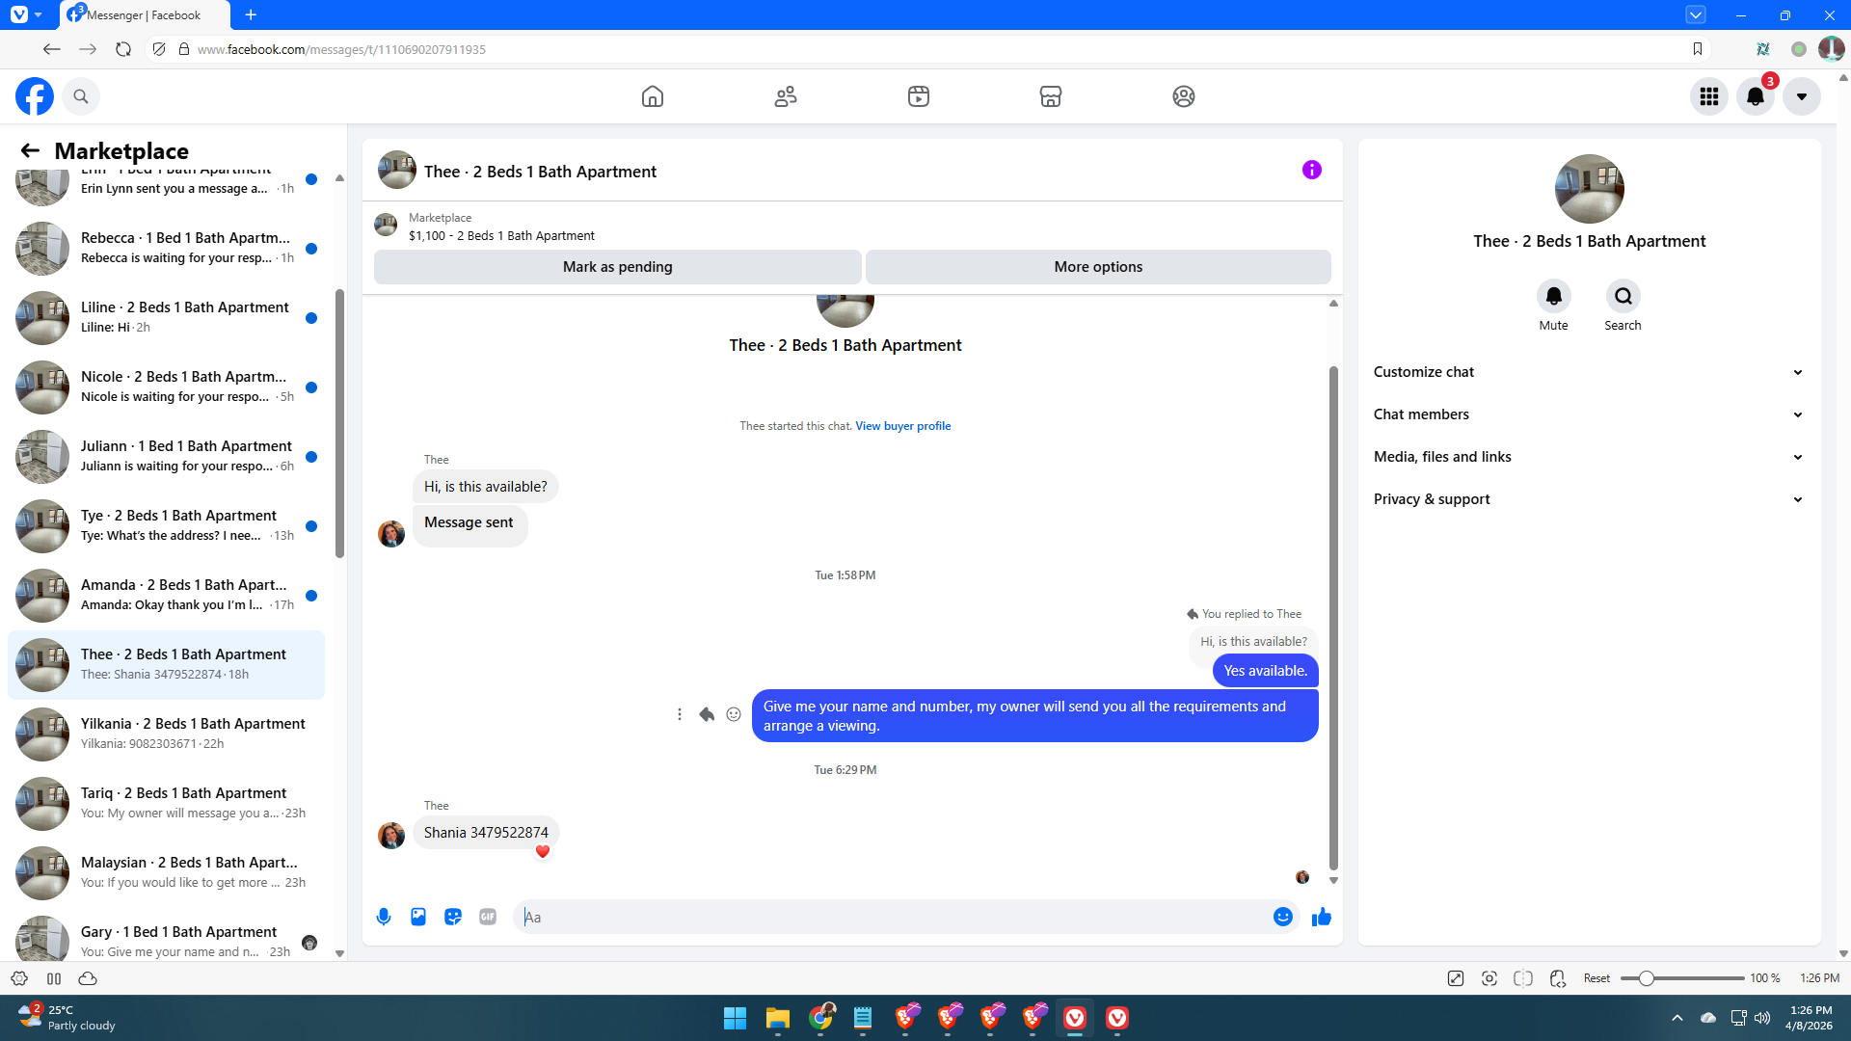The image size is (1851, 1041).
Task: Open the notifications bell
Action: coord(1755,96)
